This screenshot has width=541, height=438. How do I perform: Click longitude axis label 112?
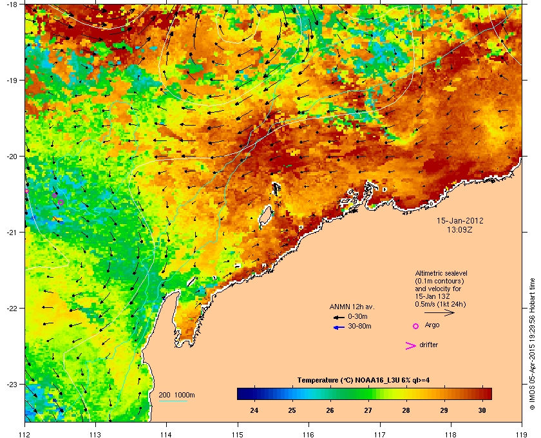tap(25, 435)
